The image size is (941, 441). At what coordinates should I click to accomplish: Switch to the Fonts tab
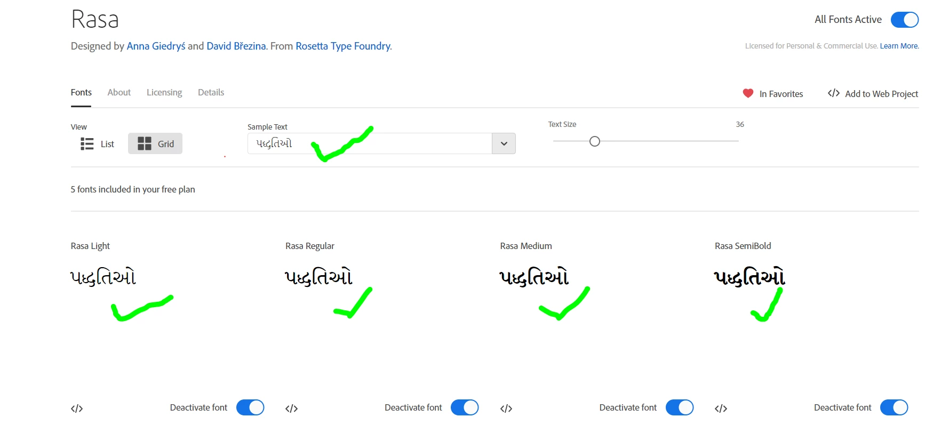click(x=81, y=92)
